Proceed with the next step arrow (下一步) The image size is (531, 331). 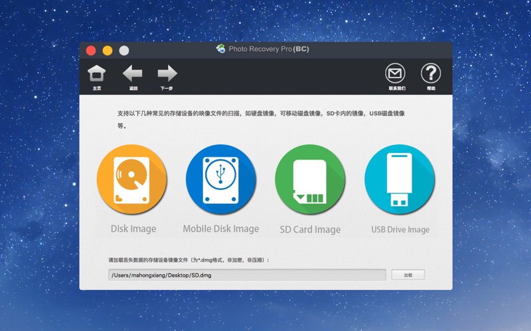(x=167, y=74)
